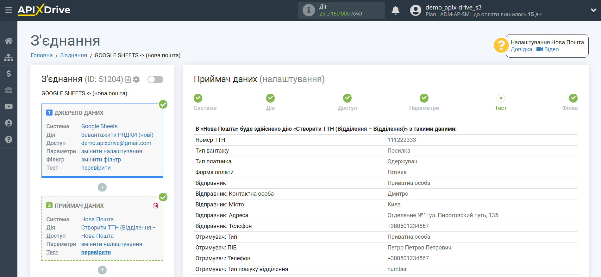
Task: Select the Тест step
Action: 501,98
